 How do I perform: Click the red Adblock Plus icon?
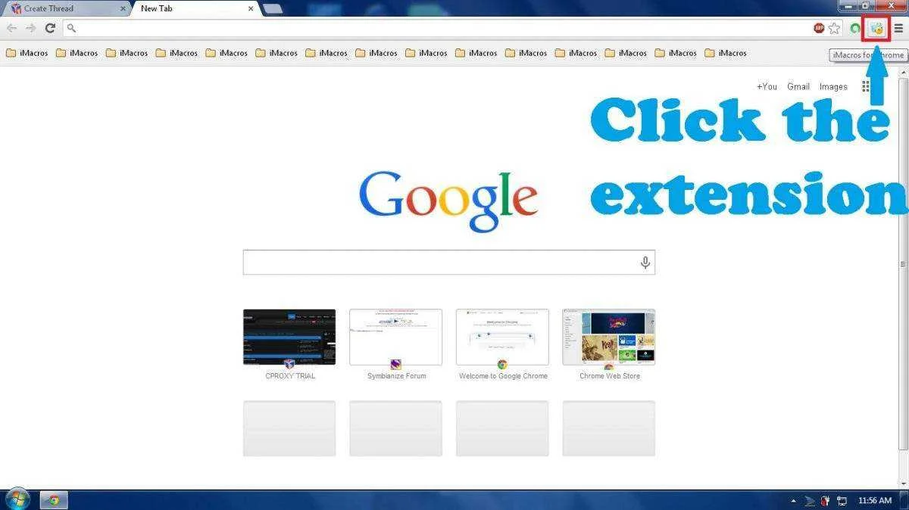[819, 28]
